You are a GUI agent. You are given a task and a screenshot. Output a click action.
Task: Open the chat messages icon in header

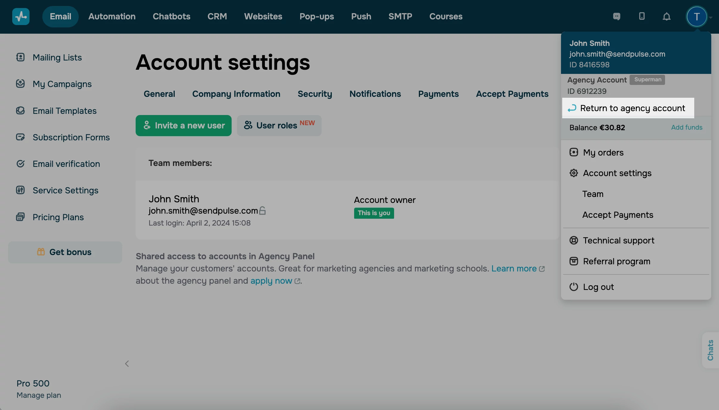click(x=616, y=16)
